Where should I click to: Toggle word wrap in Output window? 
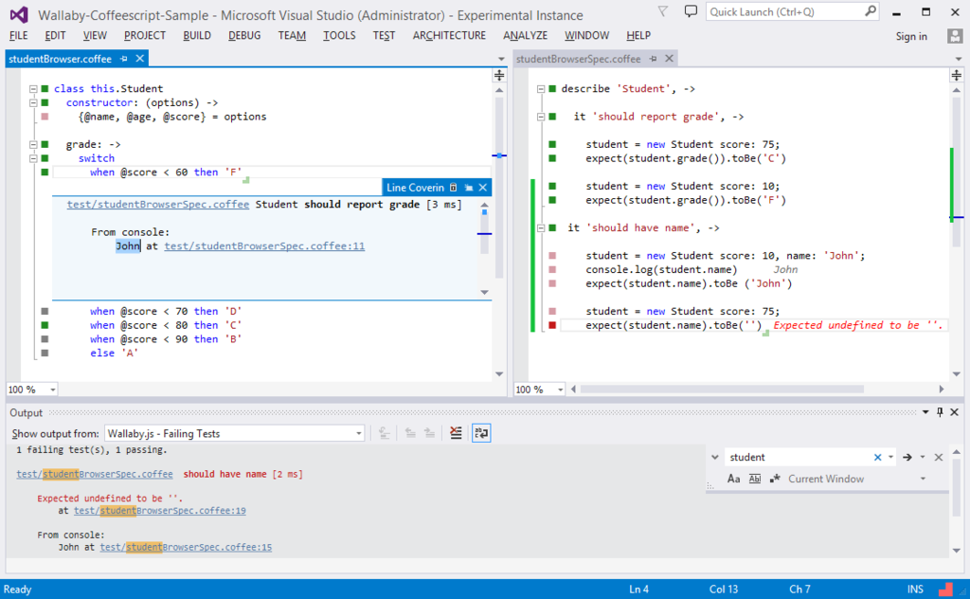[480, 433]
